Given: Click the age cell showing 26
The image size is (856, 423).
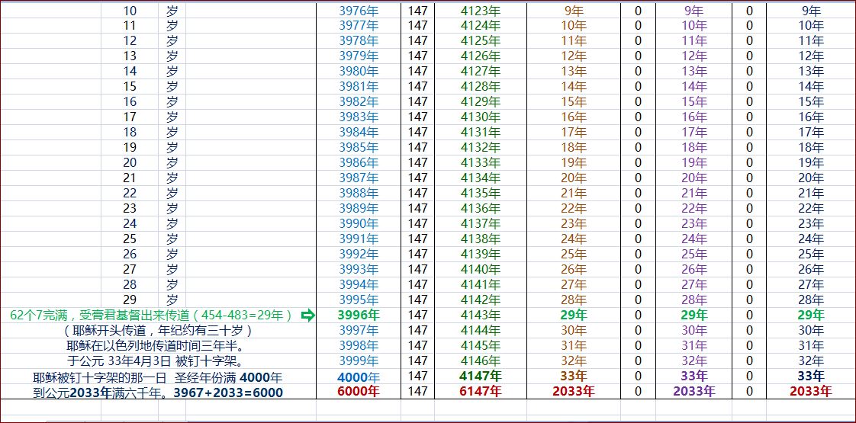Looking at the screenshot, I should 130,255.
